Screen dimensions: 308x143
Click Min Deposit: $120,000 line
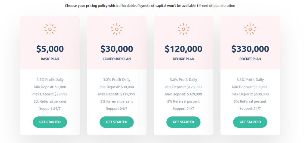tap(183, 87)
